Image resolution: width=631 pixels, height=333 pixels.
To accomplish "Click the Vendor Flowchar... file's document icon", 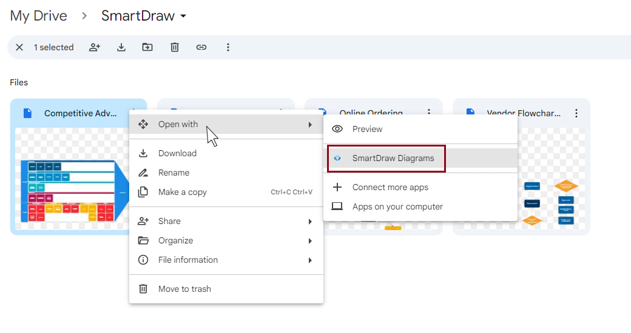I will click(470, 113).
